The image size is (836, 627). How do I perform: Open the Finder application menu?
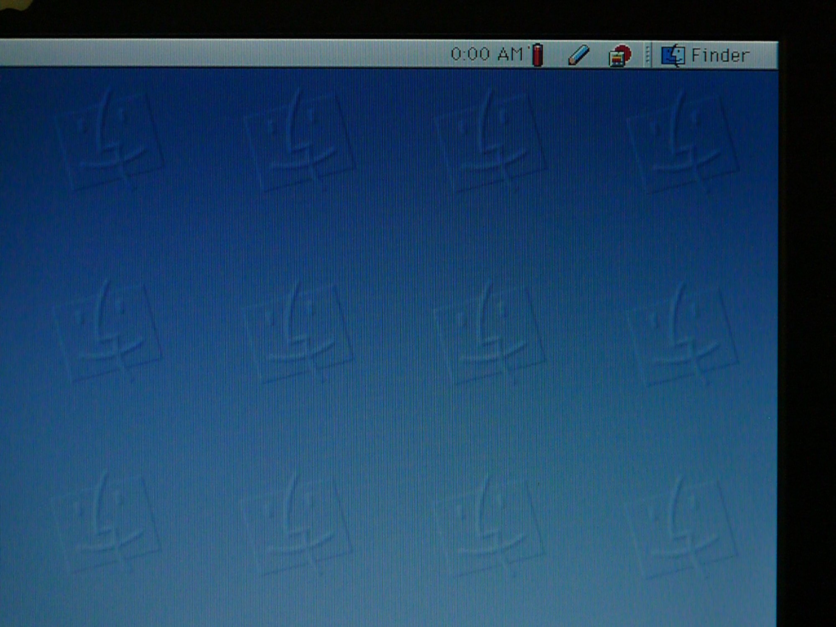(x=706, y=56)
